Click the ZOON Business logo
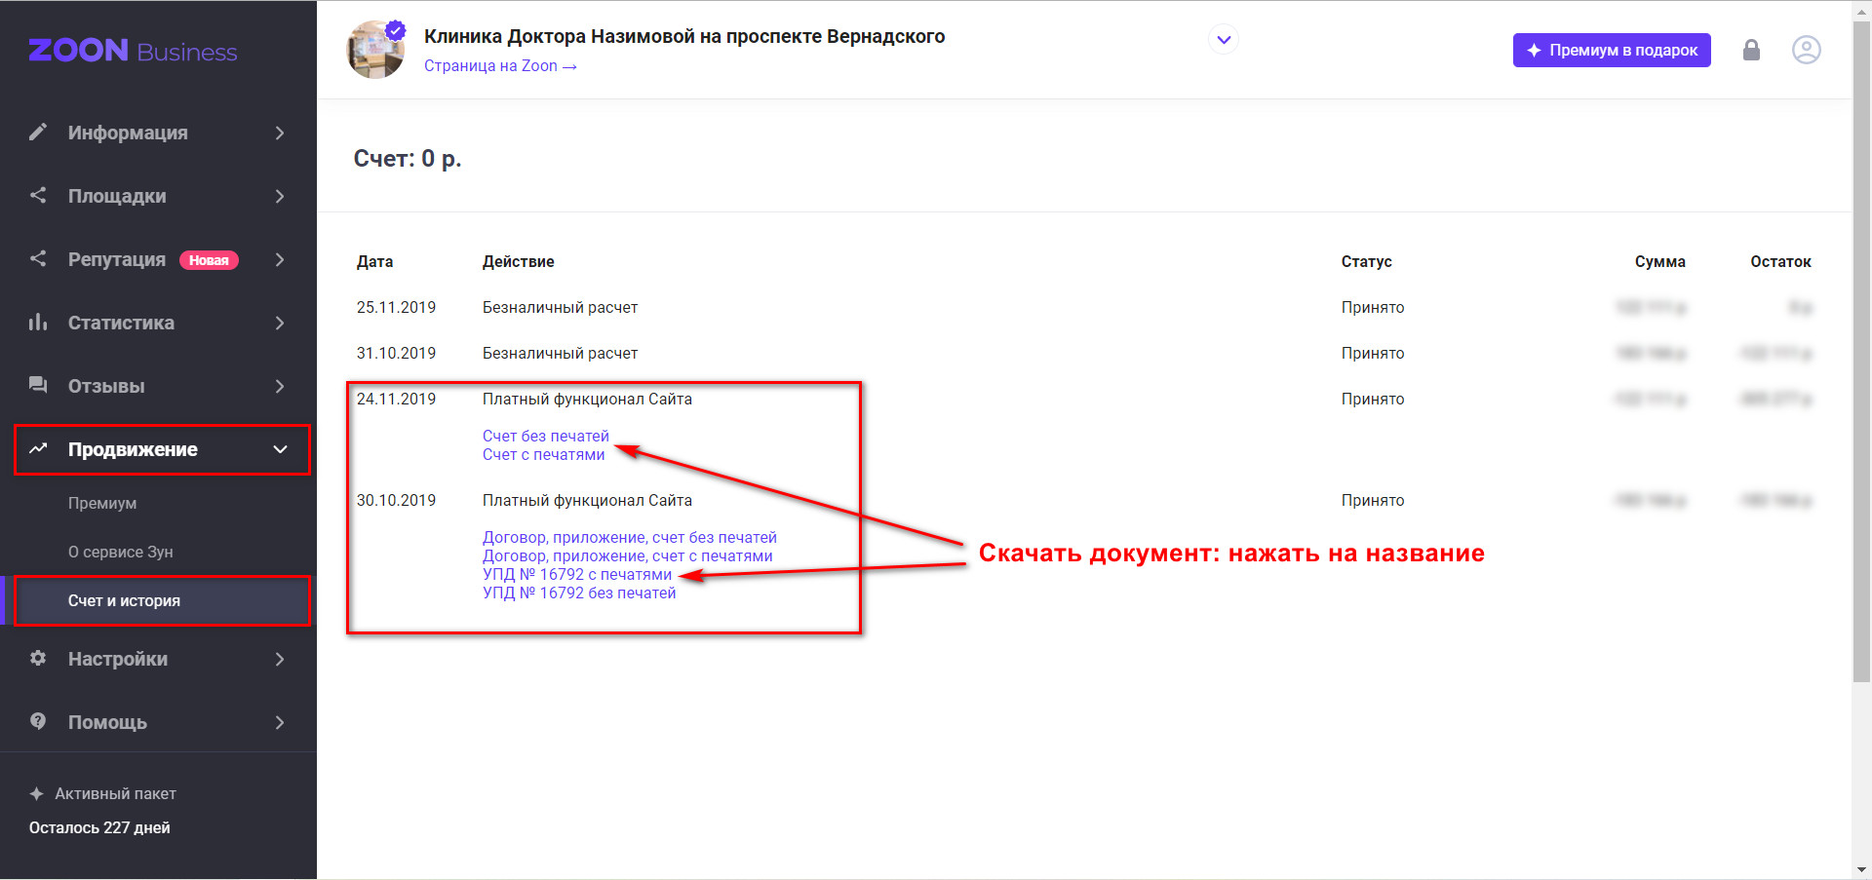The height and width of the screenshot is (880, 1872). point(133,51)
